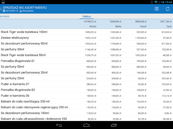The image size is (173, 129).
Task: Tap the Pomadka długotrwała 01 row
Action: (87, 61)
